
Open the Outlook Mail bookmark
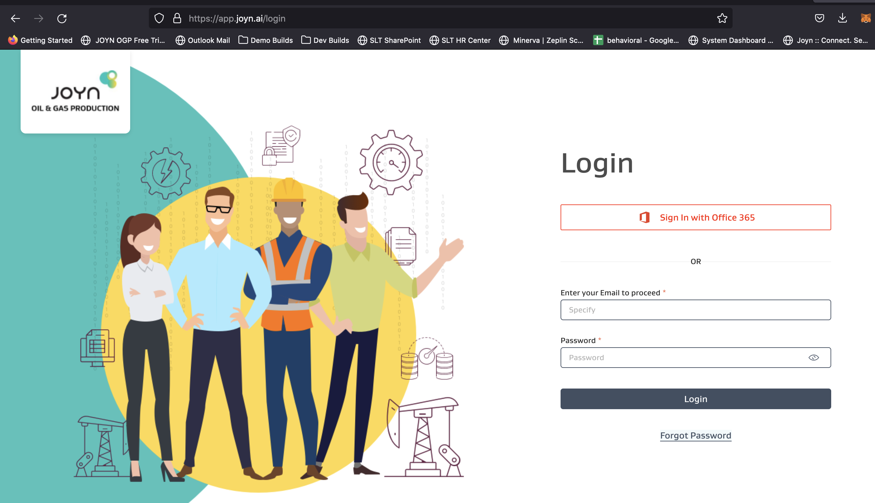click(x=203, y=40)
